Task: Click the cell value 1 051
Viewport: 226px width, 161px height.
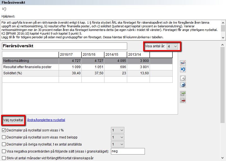Action: click(93, 67)
